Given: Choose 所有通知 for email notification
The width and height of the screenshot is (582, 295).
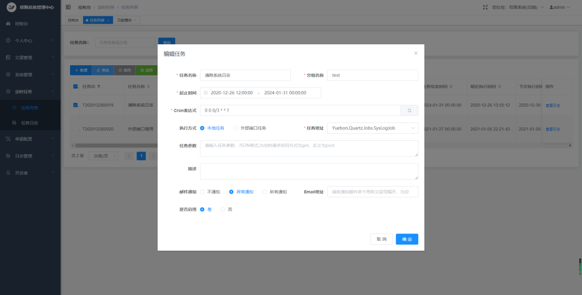Looking at the screenshot, I should tap(275, 192).
